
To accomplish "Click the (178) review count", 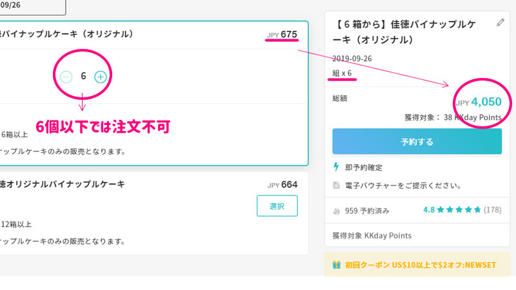I will click(x=492, y=210).
